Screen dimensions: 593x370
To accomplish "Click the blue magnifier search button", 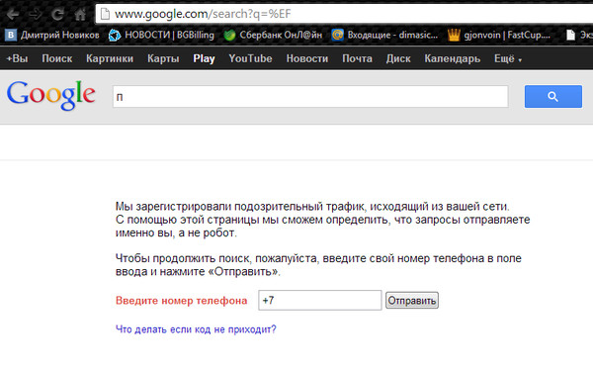I will pyautogui.click(x=552, y=97).
